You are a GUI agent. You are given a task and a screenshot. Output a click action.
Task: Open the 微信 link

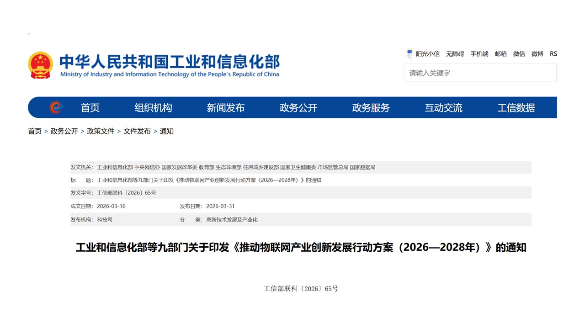coord(519,54)
